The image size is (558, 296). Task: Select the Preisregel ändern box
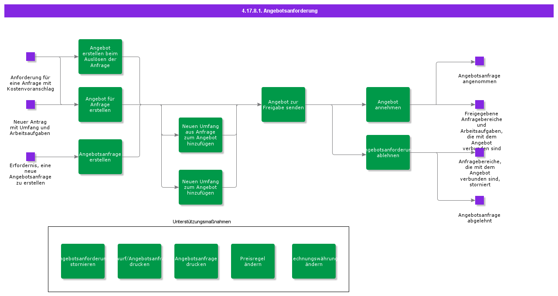(x=253, y=261)
